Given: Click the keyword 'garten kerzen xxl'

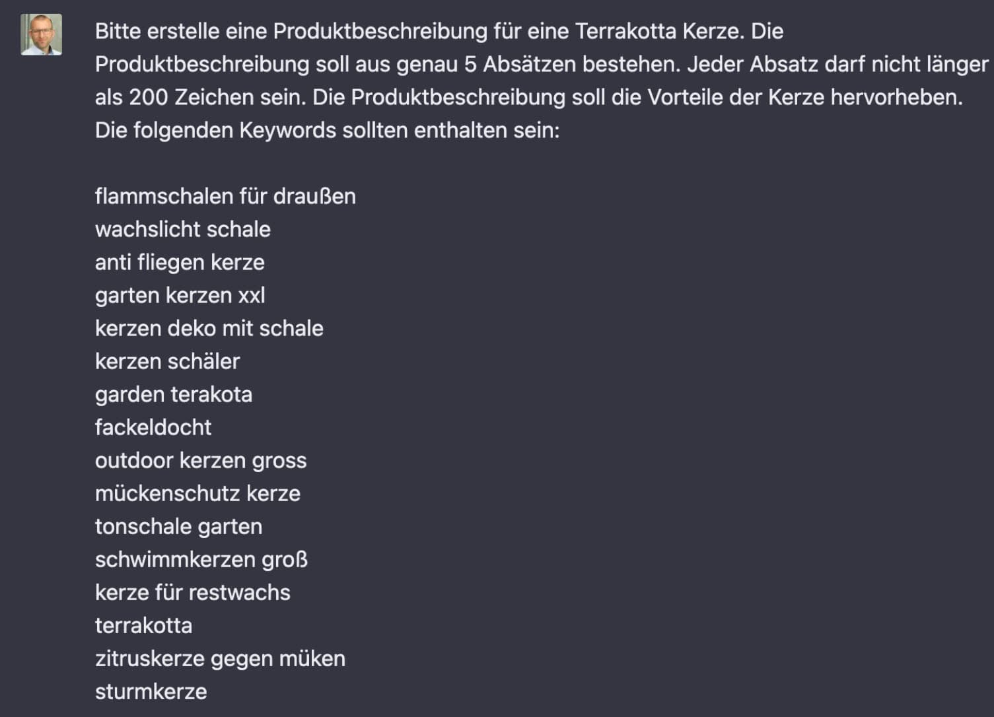Looking at the screenshot, I should coord(180,295).
